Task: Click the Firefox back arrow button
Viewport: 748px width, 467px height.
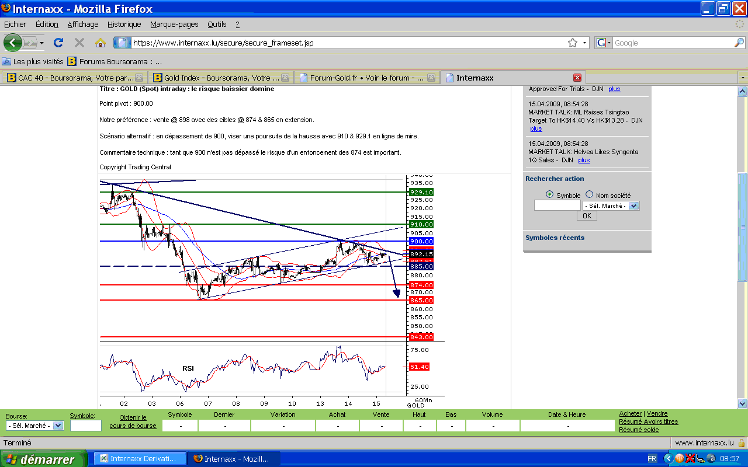Action: pos(13,43)
